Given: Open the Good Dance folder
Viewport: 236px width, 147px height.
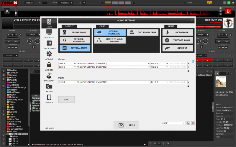Looking at the screenshot, I should click(15, 127).
